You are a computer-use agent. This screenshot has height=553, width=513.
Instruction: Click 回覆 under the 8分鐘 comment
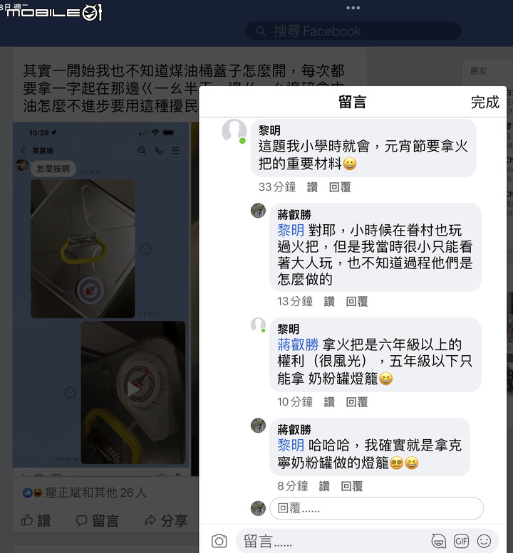[352, 486]
